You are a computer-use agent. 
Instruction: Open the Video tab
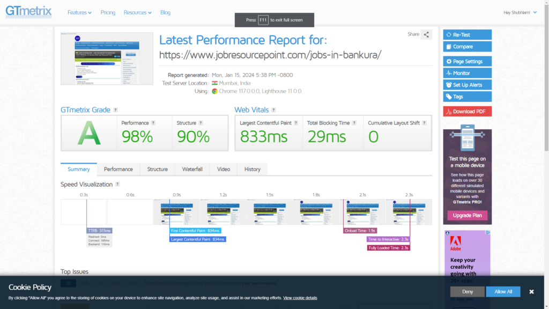[x=224, y=169]
